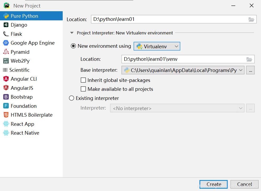Choose Scientific from the project list
The image size is (261, 191).
[19, 70]
